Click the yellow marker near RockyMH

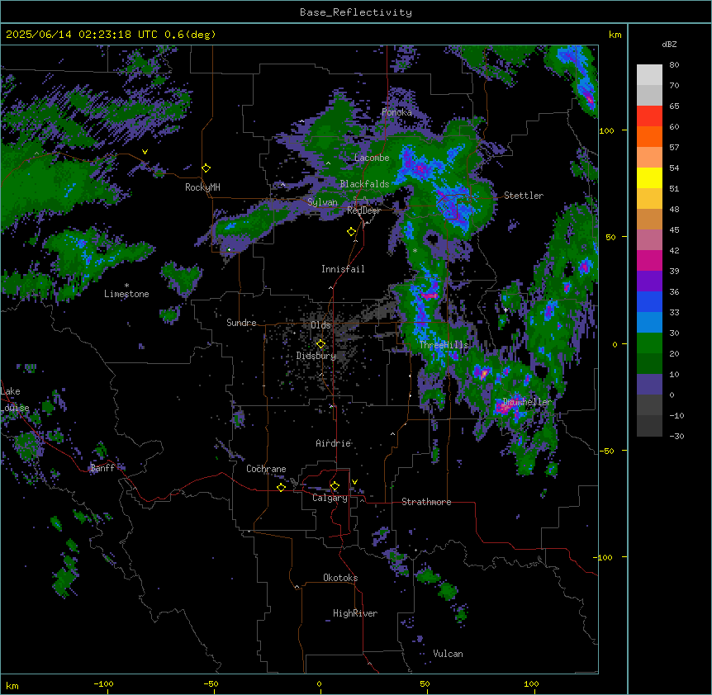point(206,168)
